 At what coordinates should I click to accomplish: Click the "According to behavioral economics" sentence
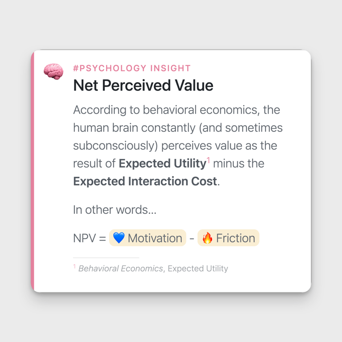(x=176, y=110)
